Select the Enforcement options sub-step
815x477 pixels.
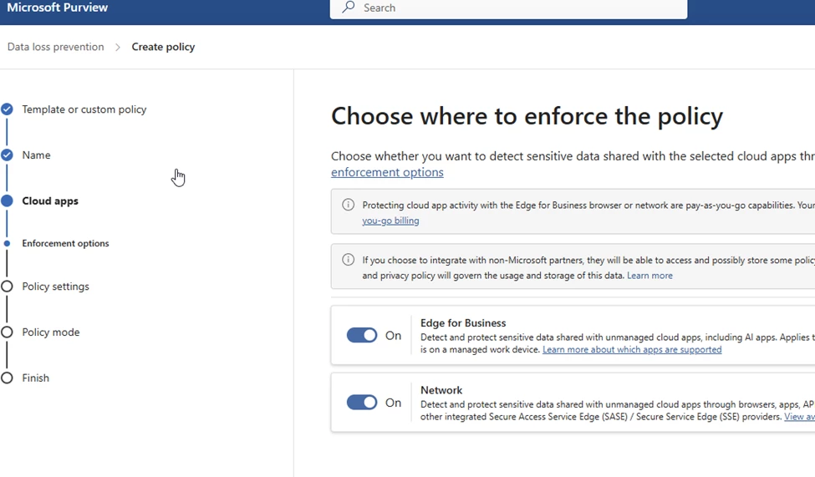coord(65,243)
